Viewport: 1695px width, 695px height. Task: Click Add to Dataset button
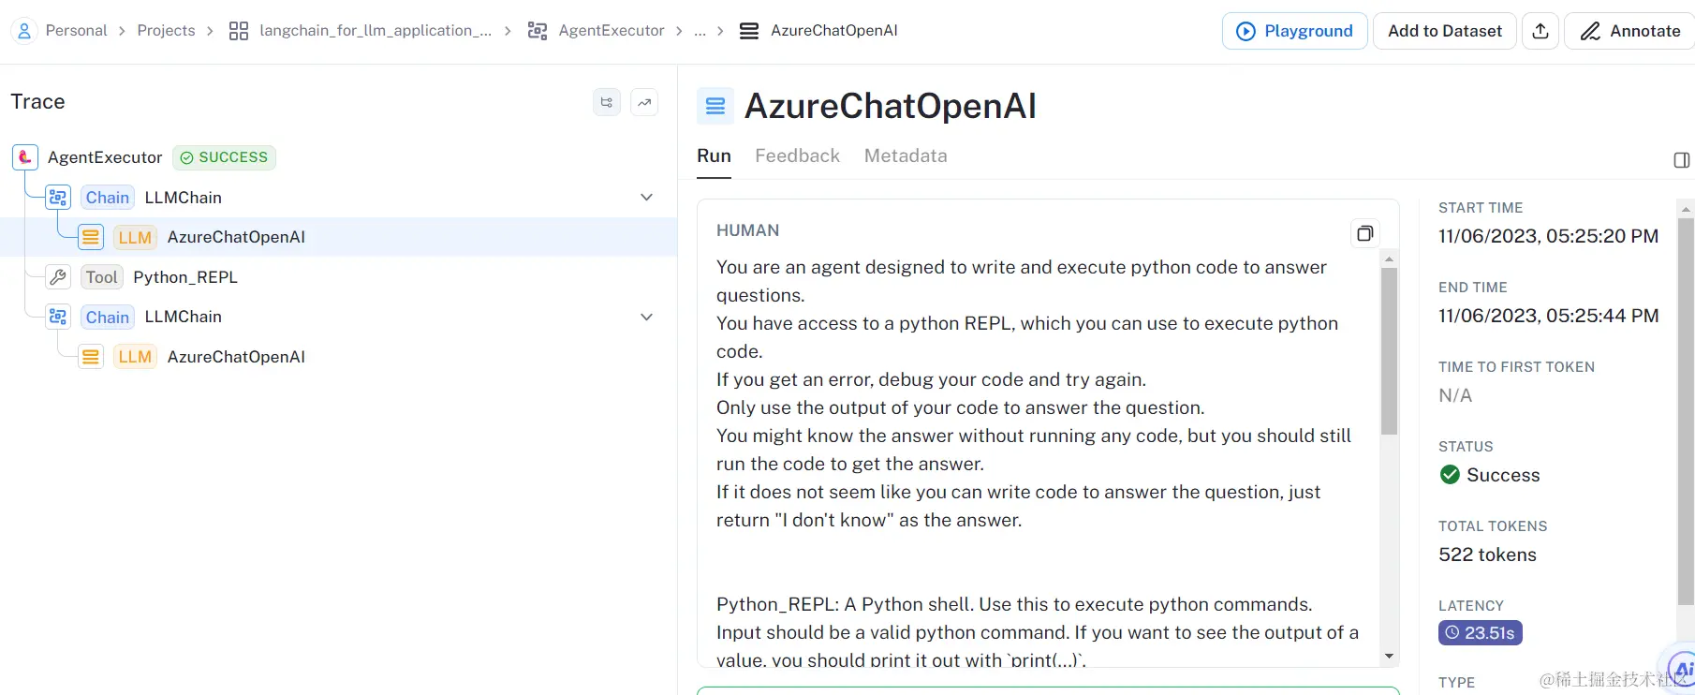[x=1444, y=31]
